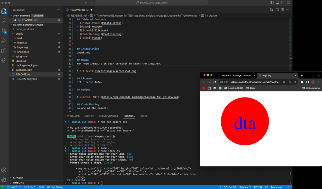This screenshot has height=189, width=322.
Task: Expand the node_modules folder
Action: tap(25, 29)
